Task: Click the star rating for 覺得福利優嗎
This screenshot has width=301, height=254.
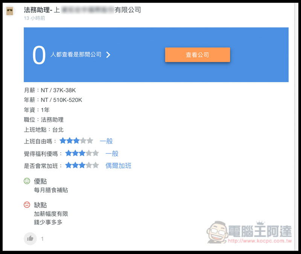Action: click(x=82, y=153)
